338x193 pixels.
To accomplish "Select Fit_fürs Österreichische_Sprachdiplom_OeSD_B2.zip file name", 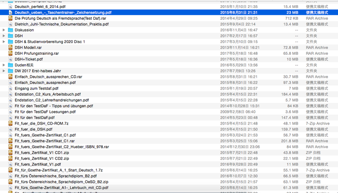I will [61, 182].
